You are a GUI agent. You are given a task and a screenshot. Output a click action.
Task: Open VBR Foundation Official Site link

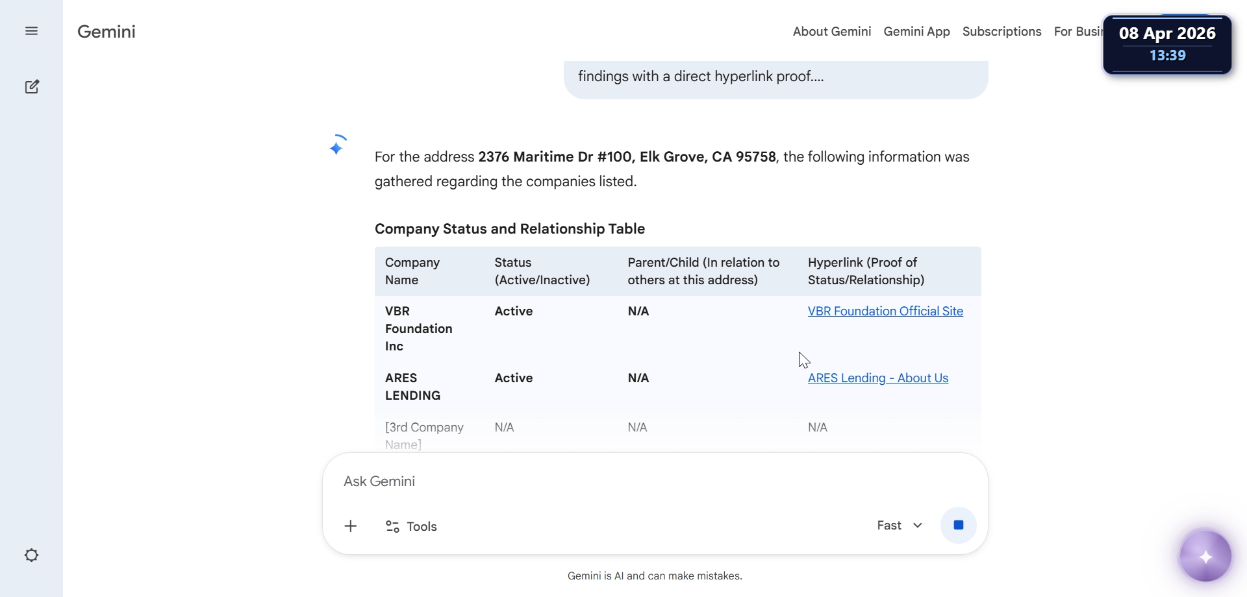point(885,311)
